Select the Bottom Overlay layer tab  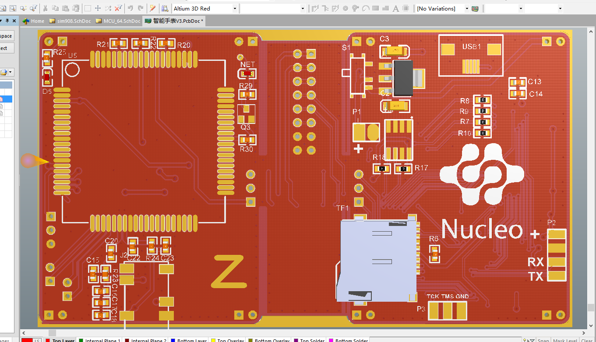tap(268, 340)
